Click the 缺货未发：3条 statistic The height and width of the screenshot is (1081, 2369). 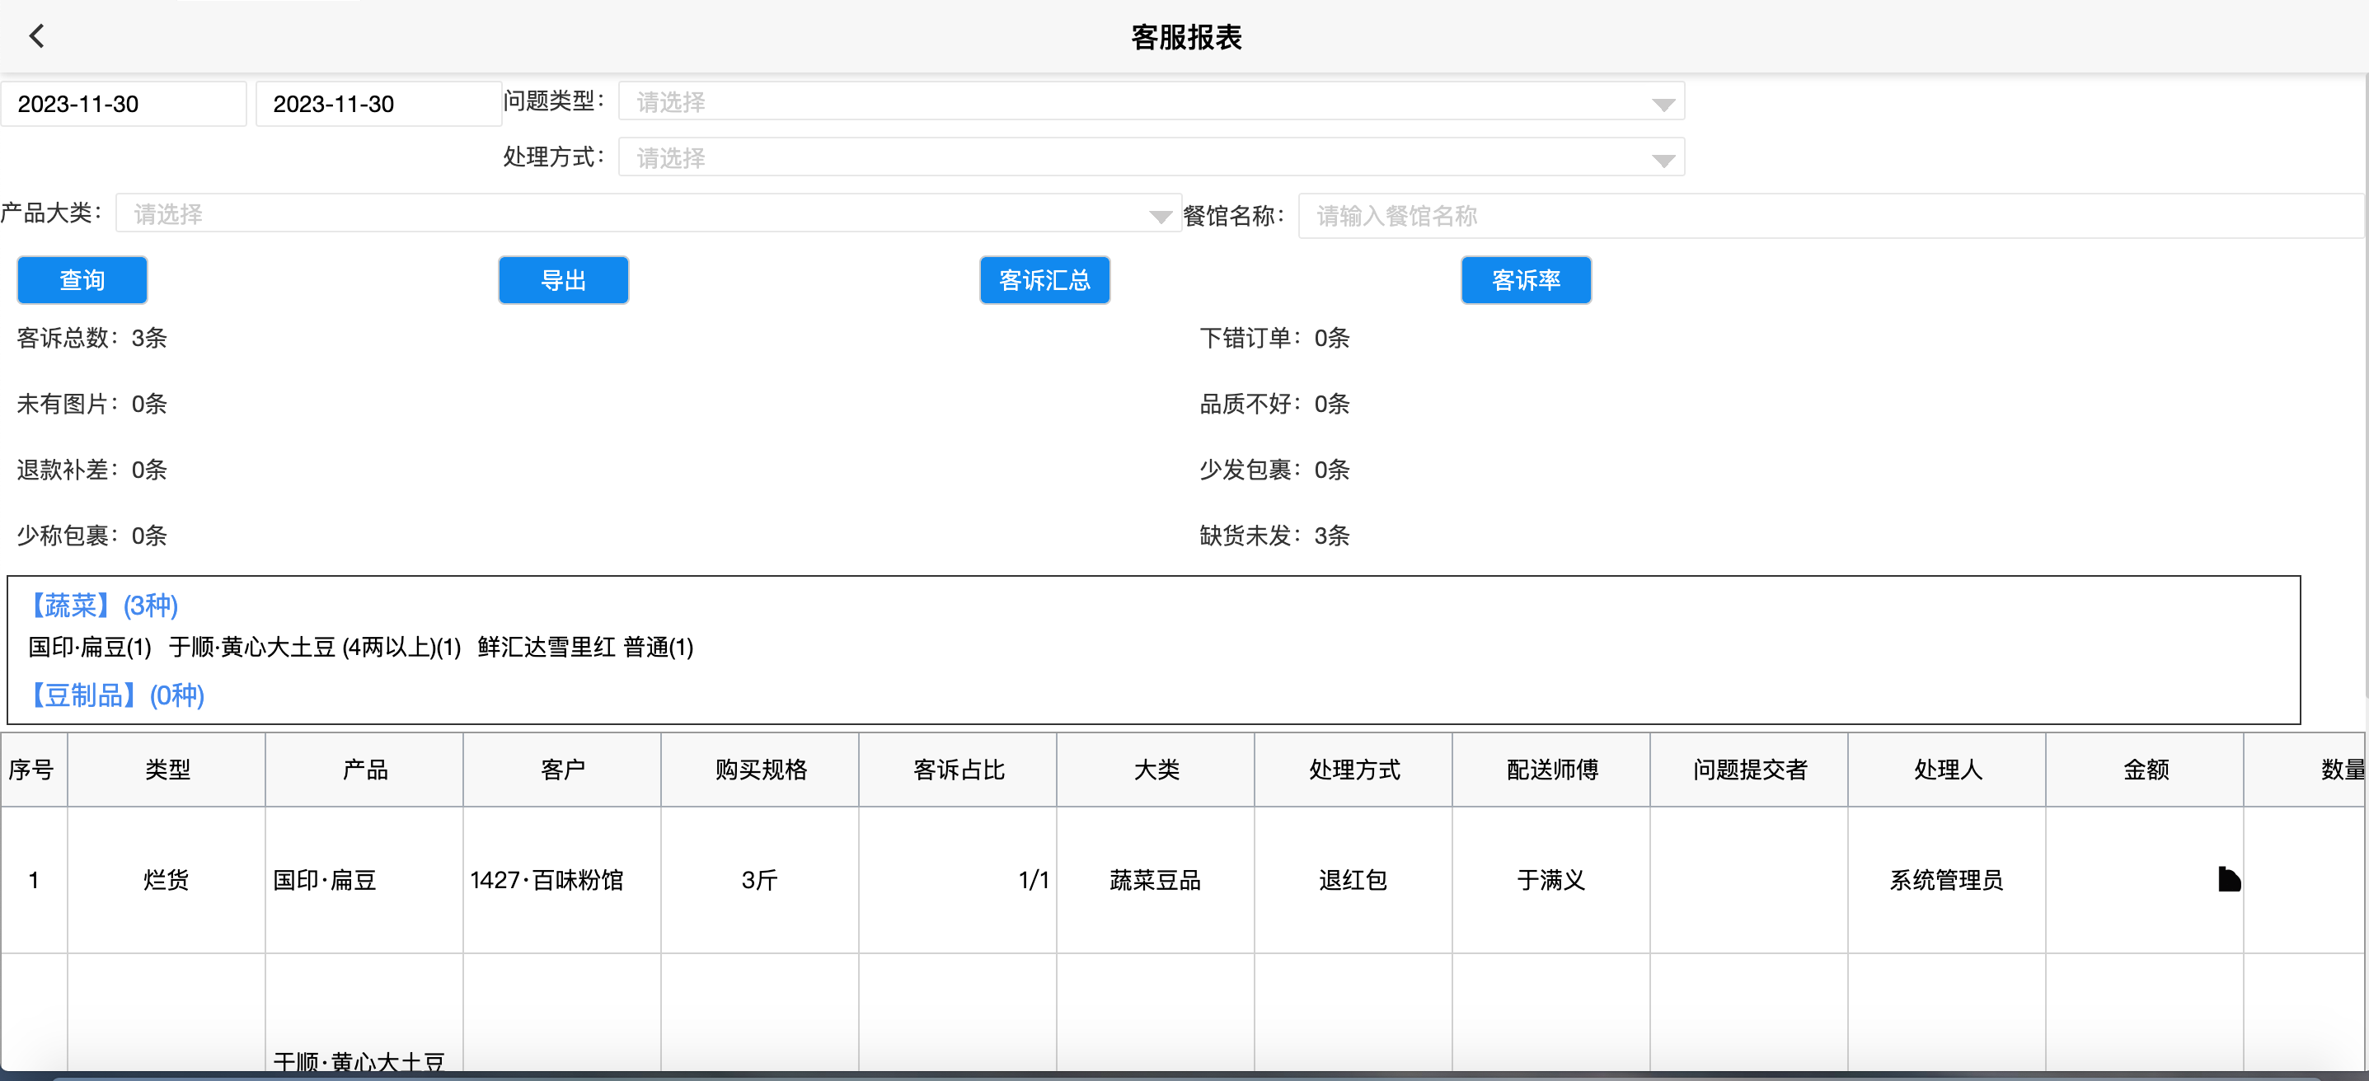tap(1274, 536)
